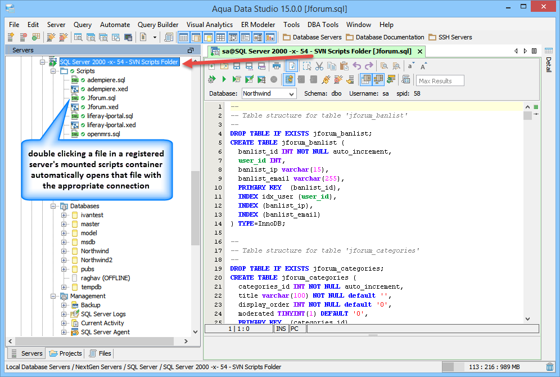
Task: Click the Connect plug icon in the query toolbar
Action: (x=326, y=80)
